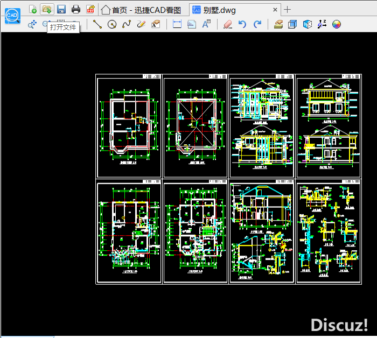Viewport: 377px width, 338px height.
Task: Pick the freehand pencil tool
Action: point(141,24)
